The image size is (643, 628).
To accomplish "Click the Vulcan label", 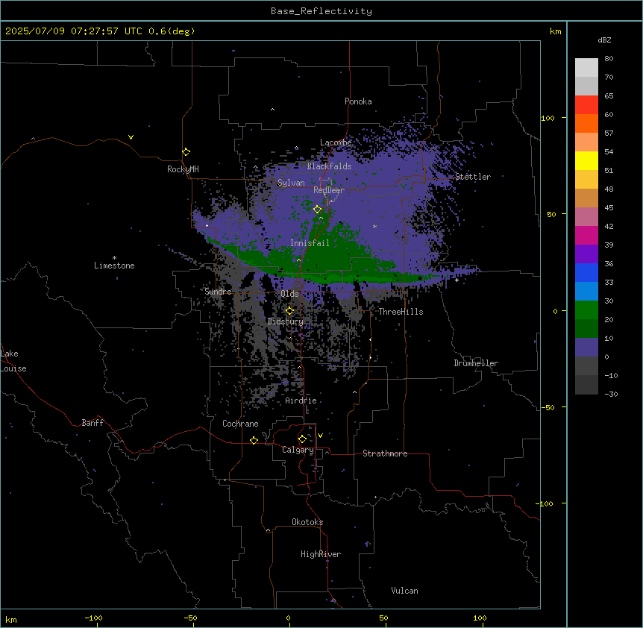I will 405,591.
